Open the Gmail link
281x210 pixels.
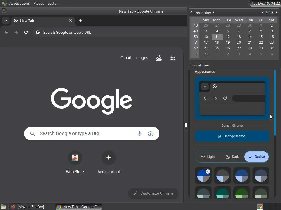[x=125, y=58]
